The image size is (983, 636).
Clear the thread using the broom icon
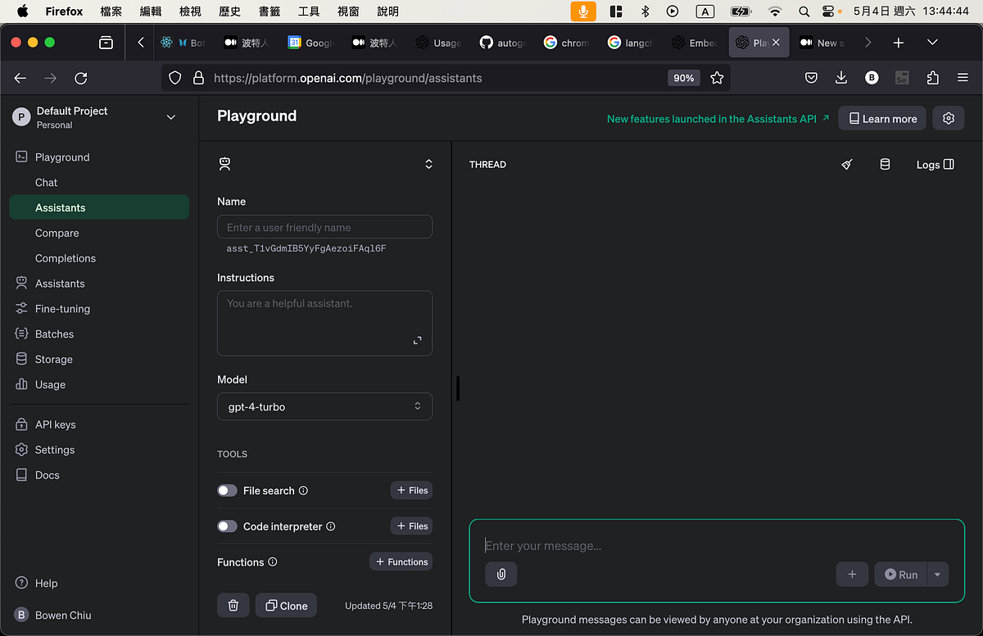(847, 164)
